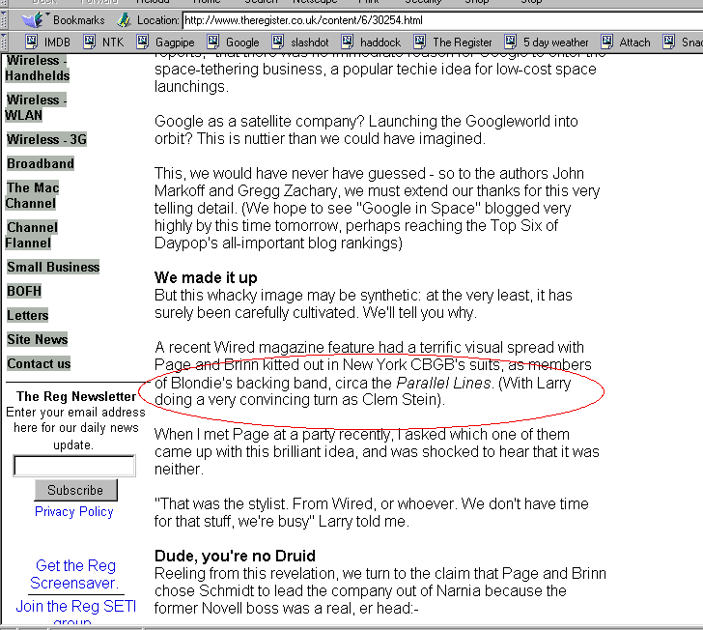Screen dimensions: 703x630
Task: Click the slashdot bookmark icon
Action: 278,42
